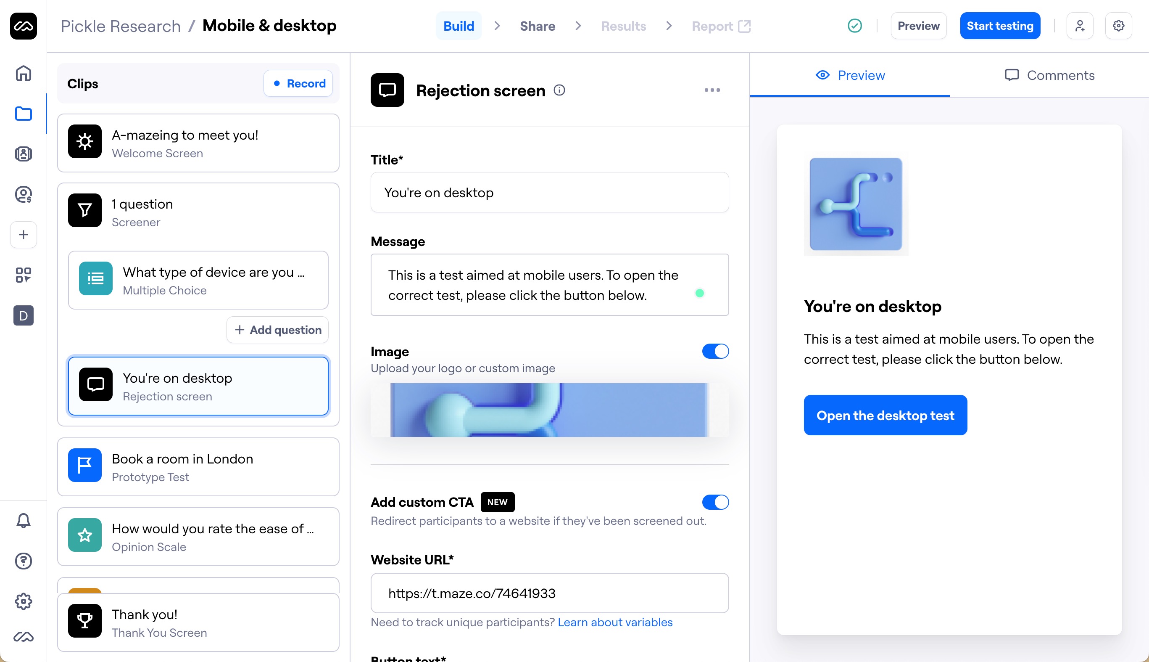Click the uploaded image thumbnail in editor
Screen dimensions: 1149x662
pos(549,410)
